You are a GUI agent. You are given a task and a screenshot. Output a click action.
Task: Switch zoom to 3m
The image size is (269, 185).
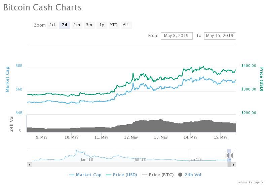[x=89, y=25]
